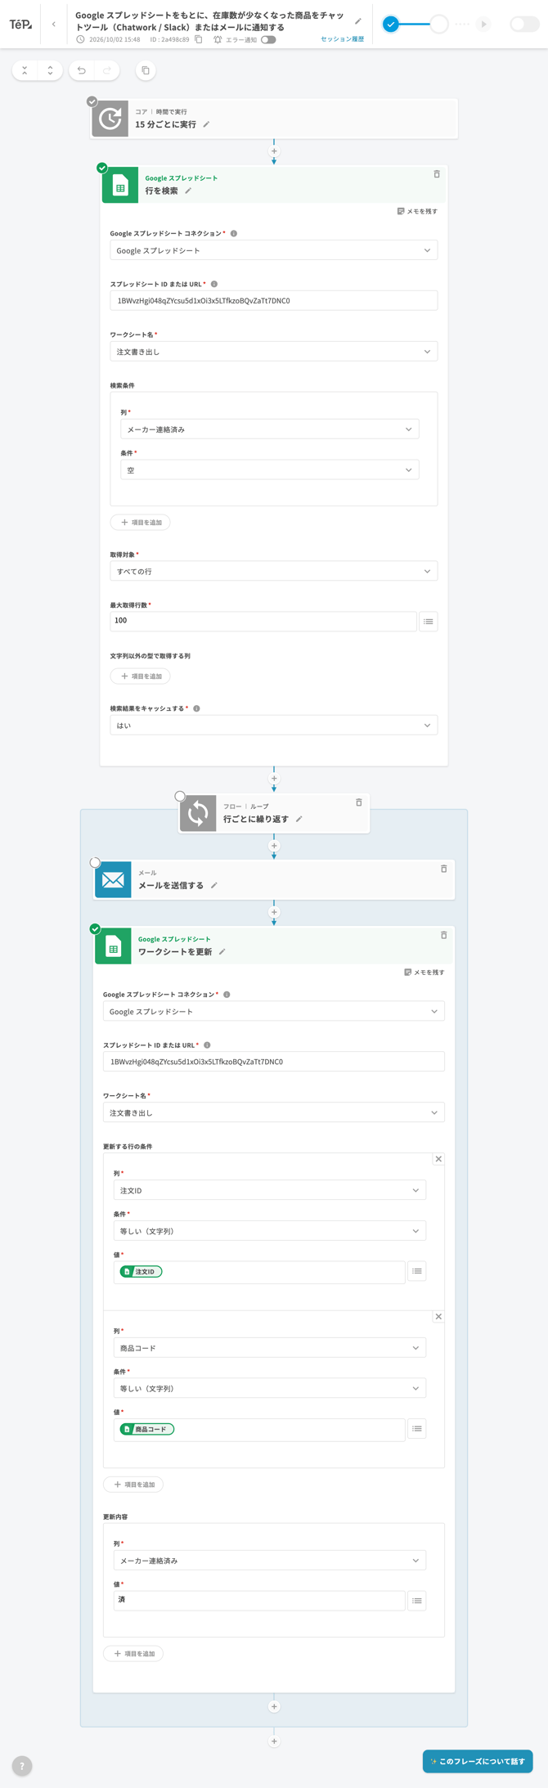Click メモを残す in the ワークシートを更新 step

coord(424,973)
